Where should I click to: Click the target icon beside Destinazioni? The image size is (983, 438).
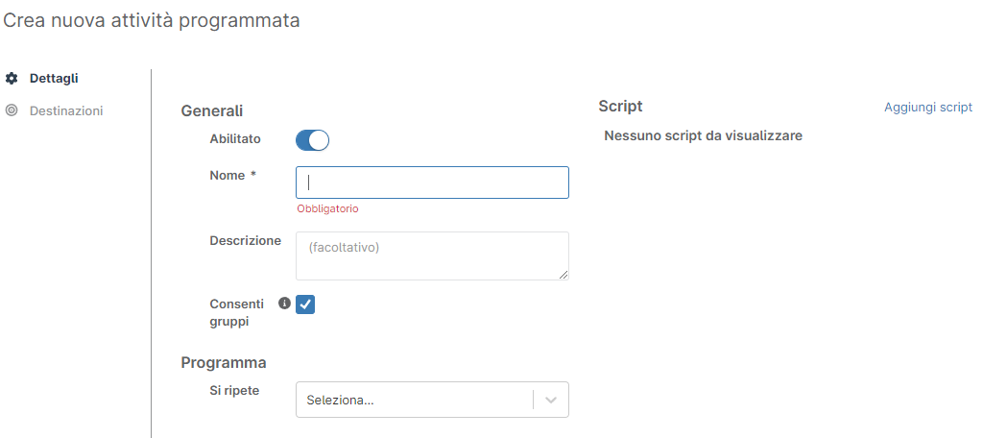(12, 110)
